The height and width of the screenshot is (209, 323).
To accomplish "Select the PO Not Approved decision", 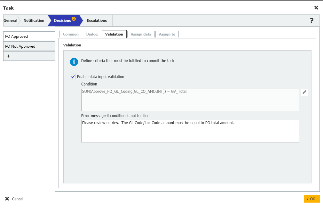I will 29,46.
